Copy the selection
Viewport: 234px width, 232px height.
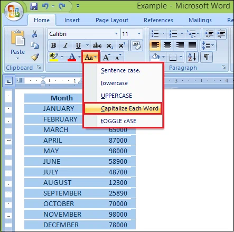35,45
